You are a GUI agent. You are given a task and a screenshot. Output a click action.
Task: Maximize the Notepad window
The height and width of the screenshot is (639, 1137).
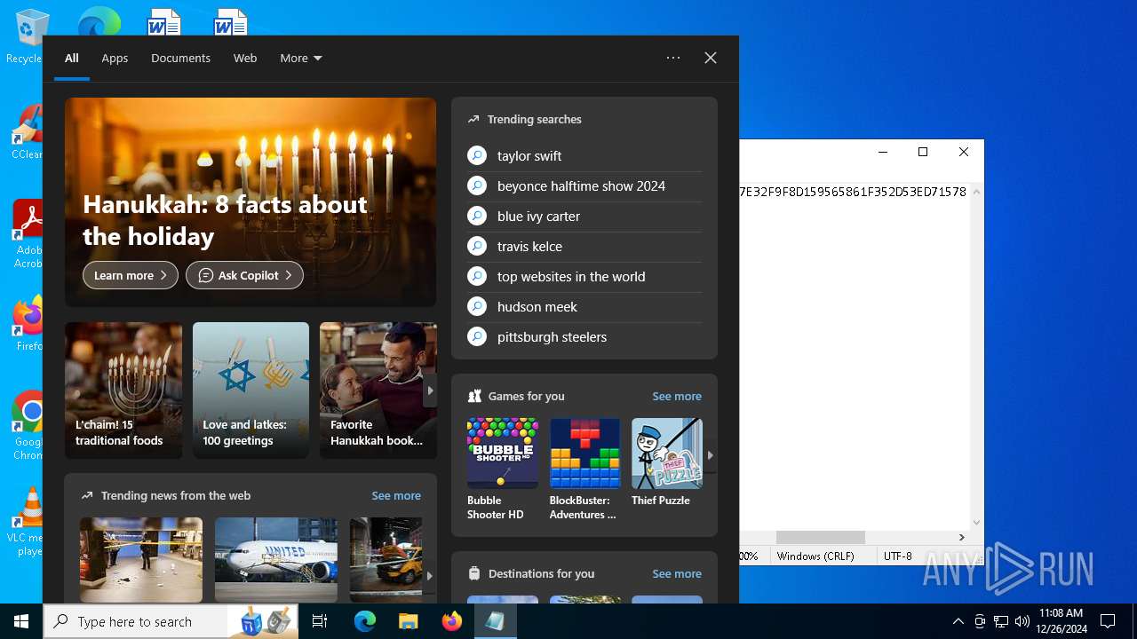click(x=923, y=152)
